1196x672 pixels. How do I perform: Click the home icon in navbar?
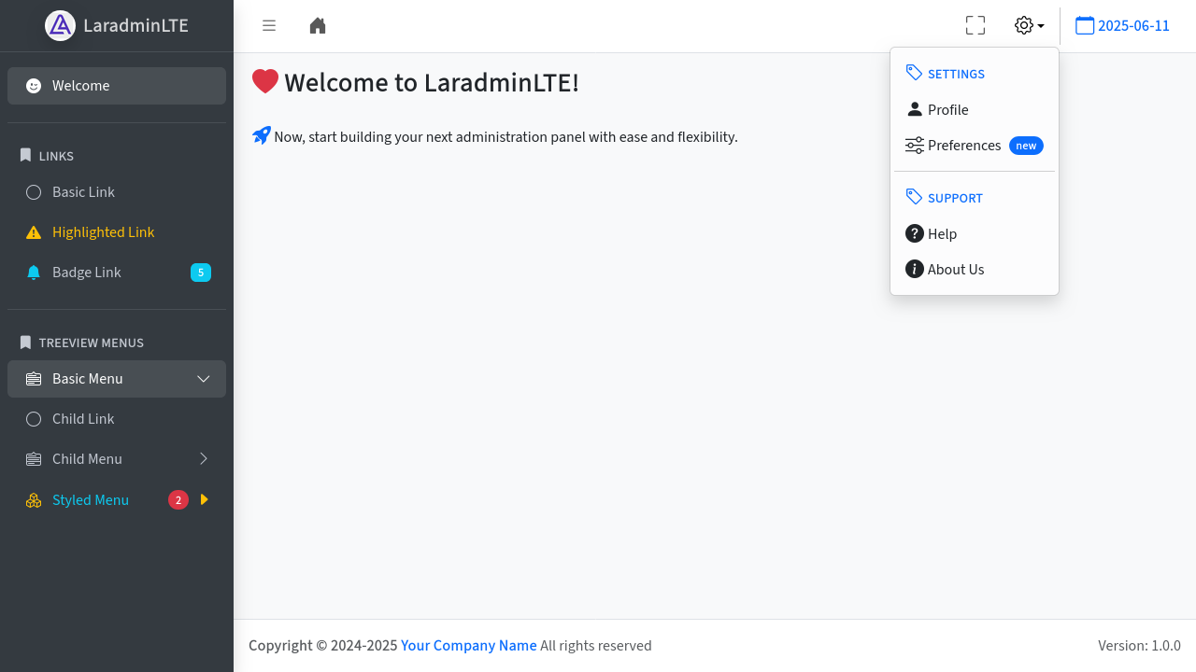click(318, 25)
